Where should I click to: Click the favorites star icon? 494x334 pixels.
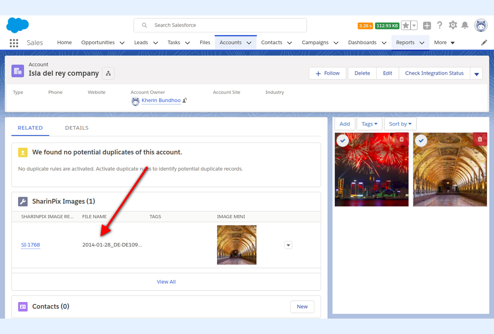406,25
